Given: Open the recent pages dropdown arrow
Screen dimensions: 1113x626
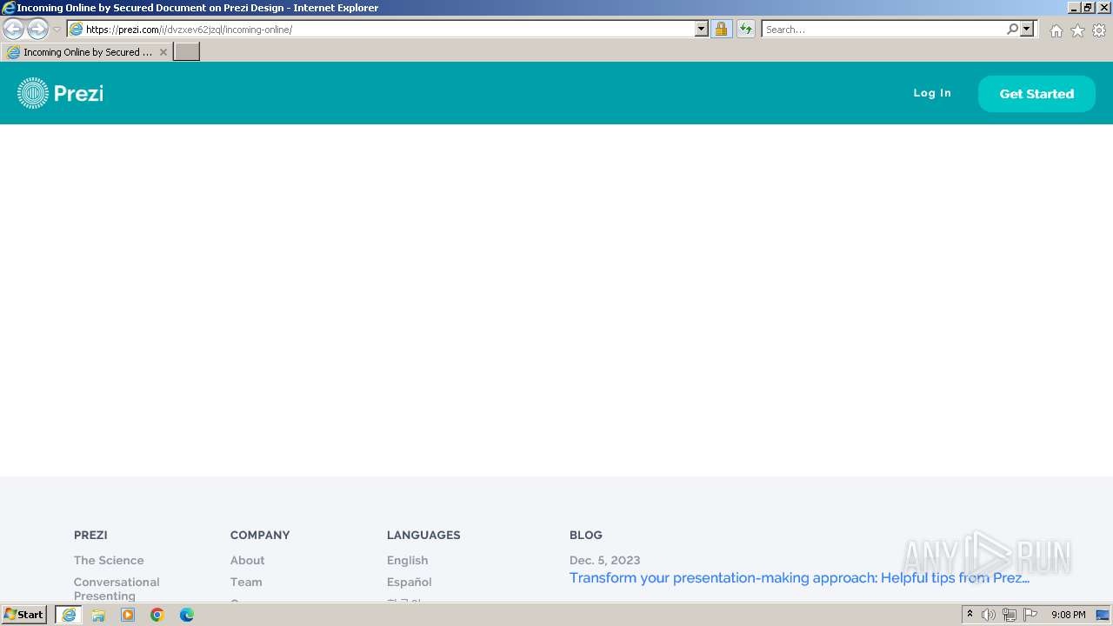Looking at the screenshot, I should [57, 30].
